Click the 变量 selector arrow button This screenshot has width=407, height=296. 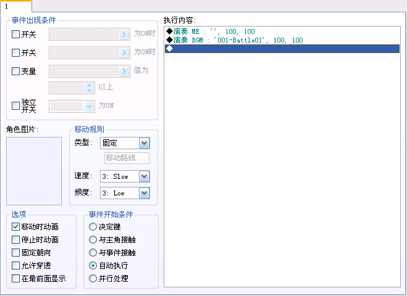click(x=124, y=71)
